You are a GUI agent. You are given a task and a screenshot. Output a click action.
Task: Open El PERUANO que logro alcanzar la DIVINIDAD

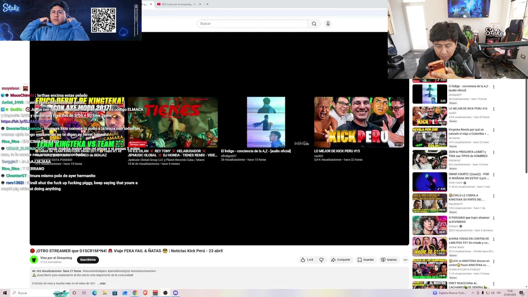tap(469, 219)
